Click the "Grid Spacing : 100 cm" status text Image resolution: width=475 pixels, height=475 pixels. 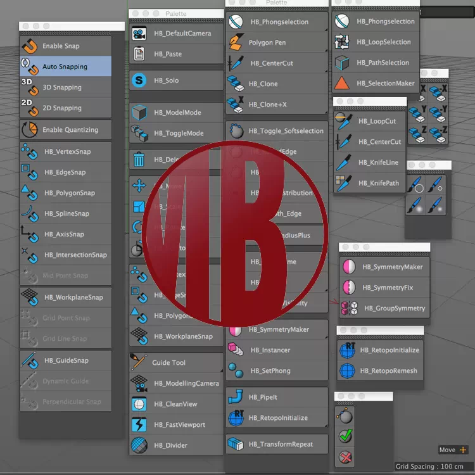(x=429, y=466)
